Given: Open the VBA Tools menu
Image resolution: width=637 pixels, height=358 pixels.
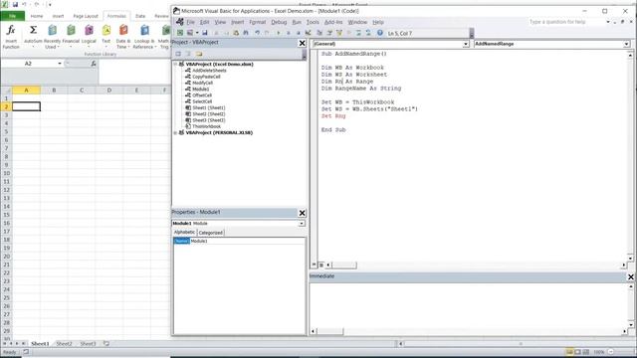Looking at the screenshot, I should click(x=313, y=22).
